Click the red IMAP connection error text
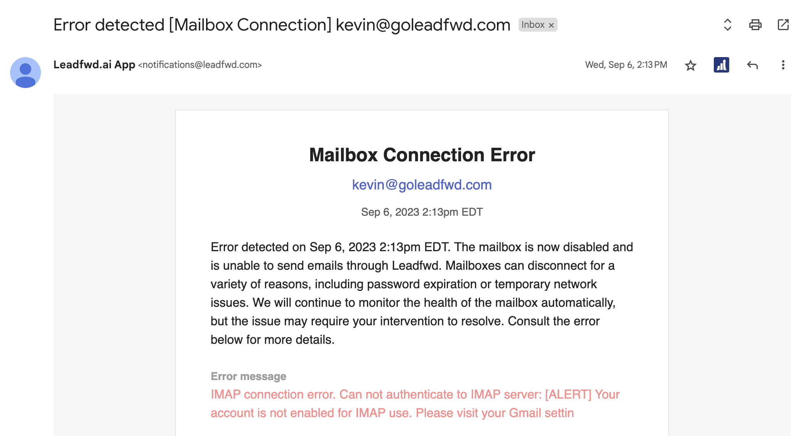 click(415, 404)
